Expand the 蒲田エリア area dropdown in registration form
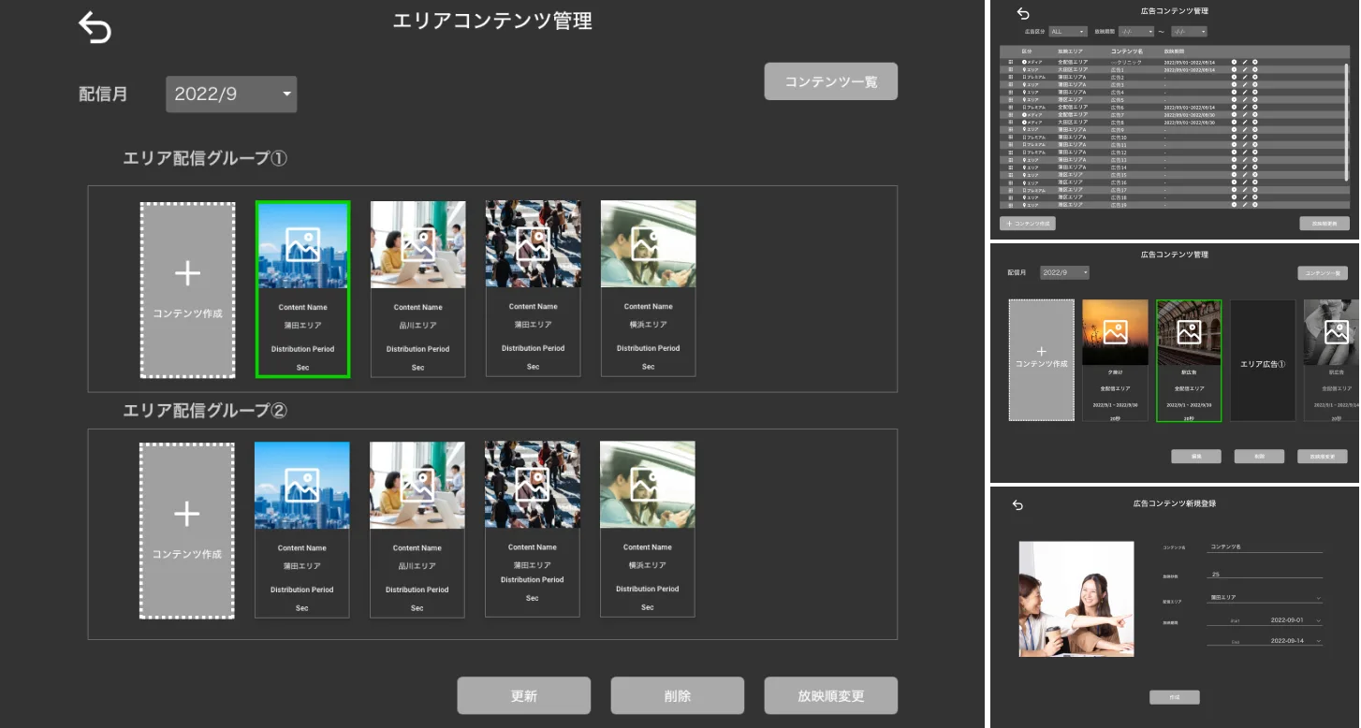This screenshot has height=728, width=1361. (x=1265, y=597)
